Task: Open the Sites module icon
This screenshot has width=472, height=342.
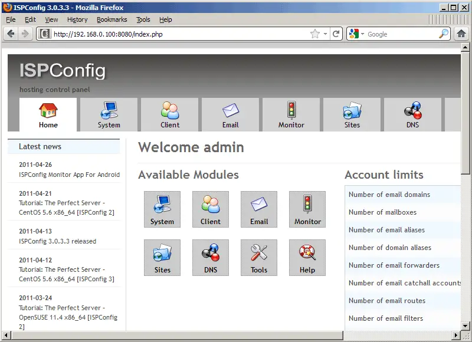Action: pos(162,258)
